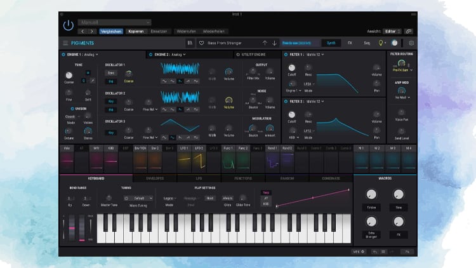476x268 pixels.
Task: Open Filter 1 Multi-mode type dropdown
Action: 315,55
